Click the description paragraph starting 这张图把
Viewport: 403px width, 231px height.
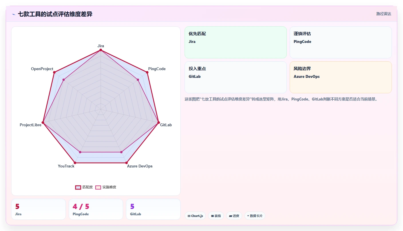(x=281, y=99)
